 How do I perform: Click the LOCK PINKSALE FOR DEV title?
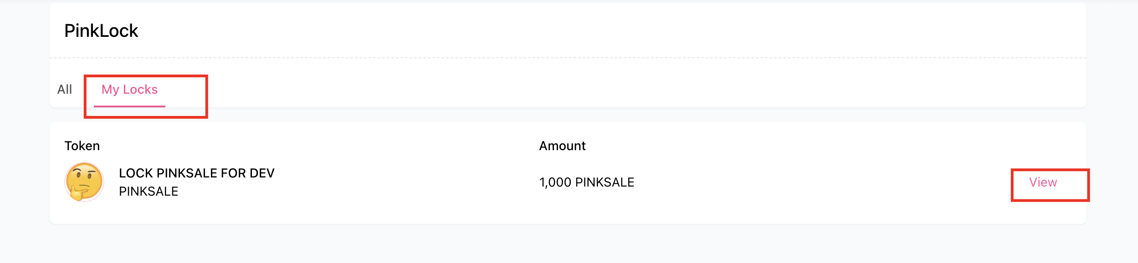[x=197, y=173]
